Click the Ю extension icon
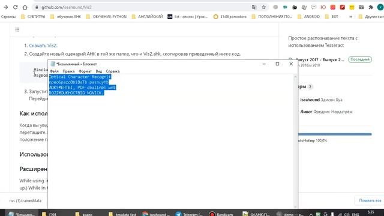384x216 pixels. (x=323, y=7)
